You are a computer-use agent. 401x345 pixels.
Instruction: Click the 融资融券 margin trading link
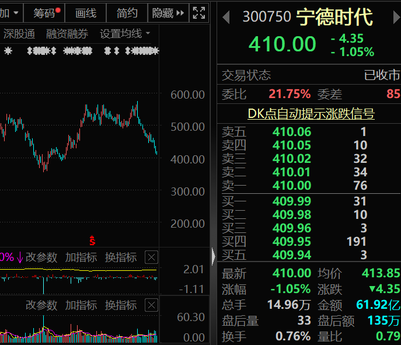click(67, 34)
